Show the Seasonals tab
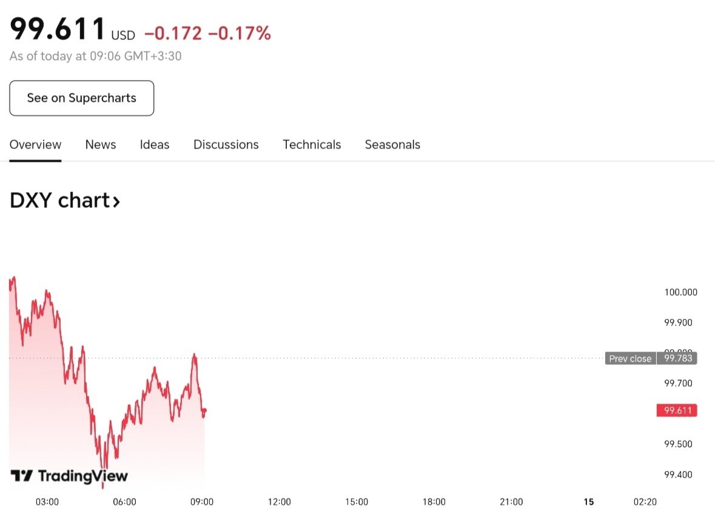The width and height of the screenshot is (715, 523). click(x=392, y=145)
